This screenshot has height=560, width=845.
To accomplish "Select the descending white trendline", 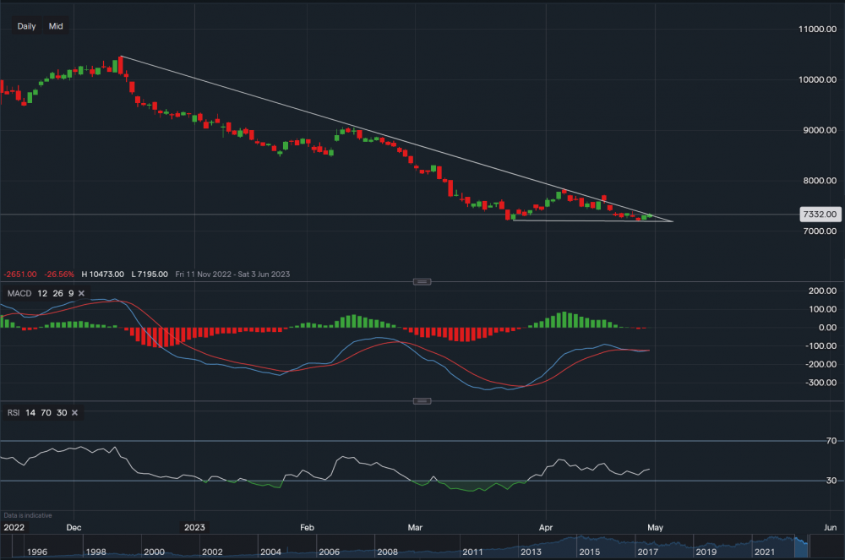I will [x=338, y=122].
